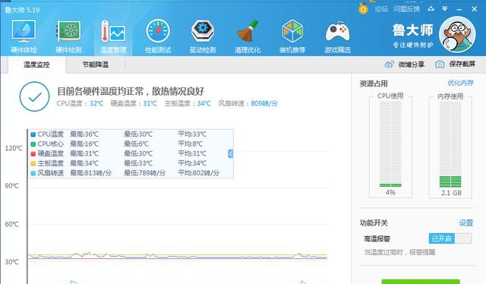Select 温度管理 temperature management icon

point(113,31)
